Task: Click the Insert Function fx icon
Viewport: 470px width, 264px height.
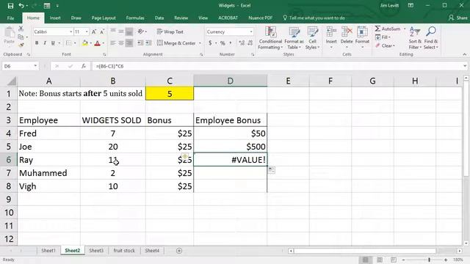Action: coord(84,66)
